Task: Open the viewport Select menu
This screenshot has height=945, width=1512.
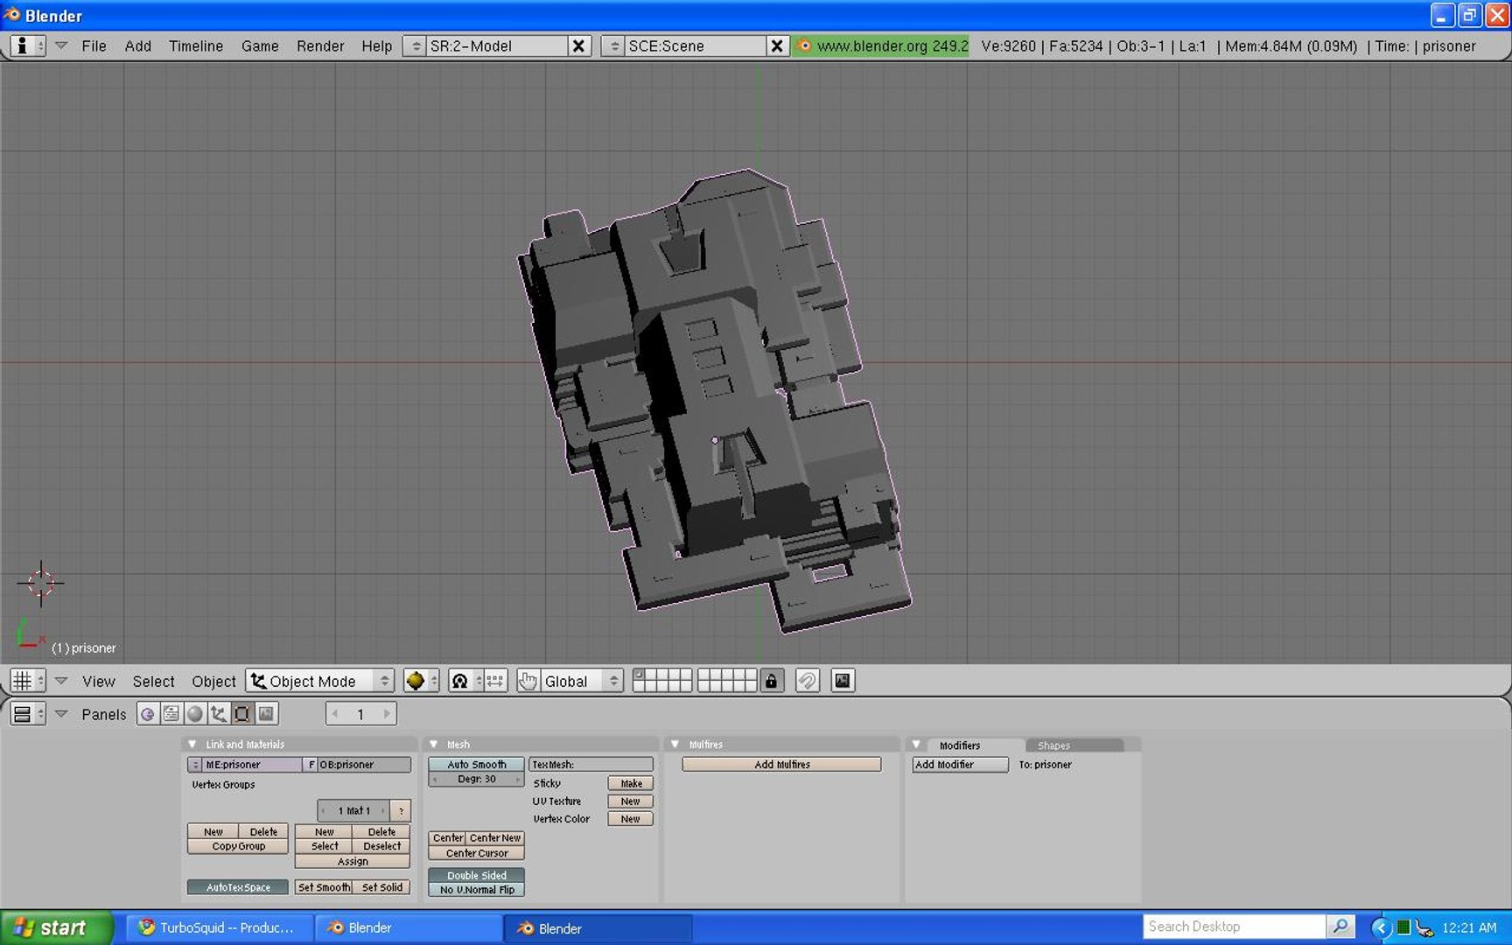Action: click(x=154, y=682)
